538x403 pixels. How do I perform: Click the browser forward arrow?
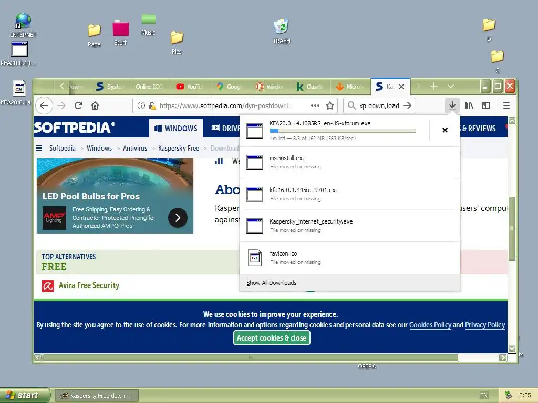(x=61, y=105)
